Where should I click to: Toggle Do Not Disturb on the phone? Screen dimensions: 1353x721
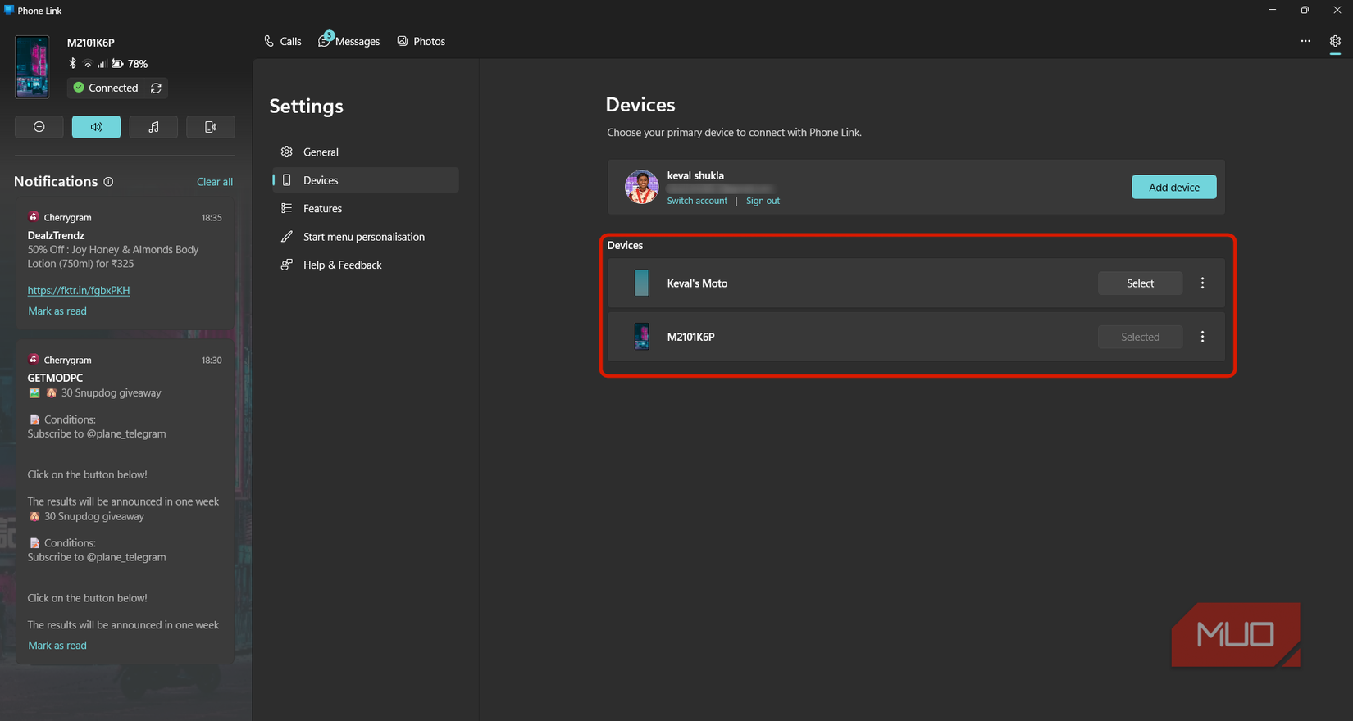pos(39,127)
